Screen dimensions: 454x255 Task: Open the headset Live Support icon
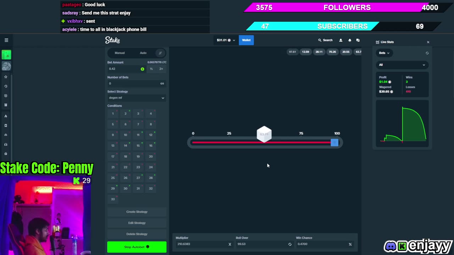6,144
